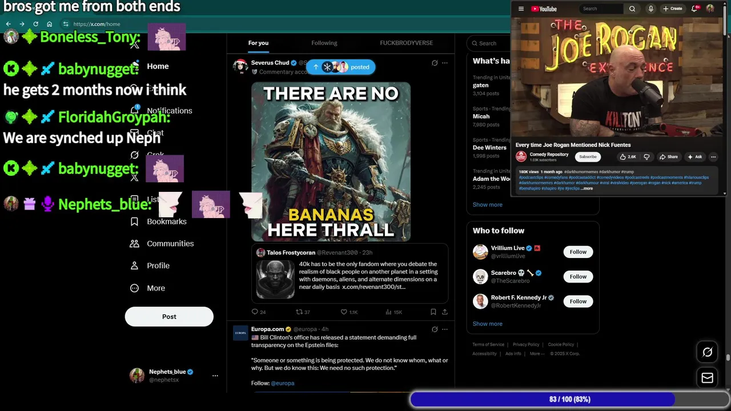Viewport: 731px width, 411px height.
Task: Open Notifications in the X sidebar
Action: (169, 111)
